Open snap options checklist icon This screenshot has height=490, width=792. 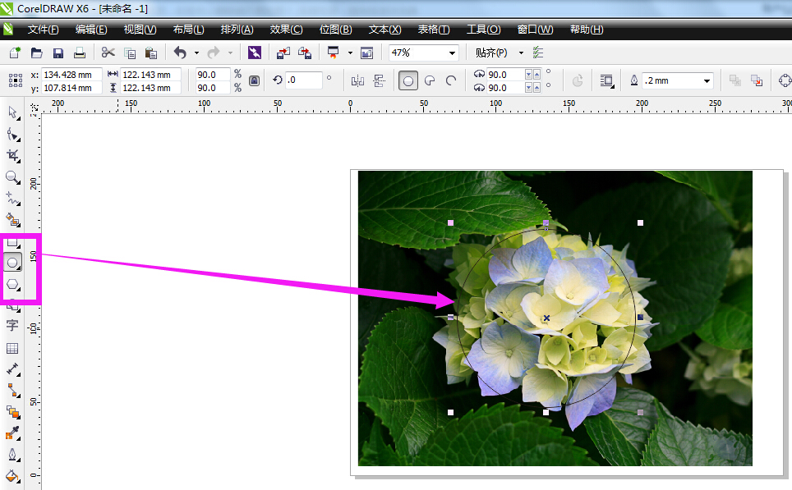coord(538,53)
